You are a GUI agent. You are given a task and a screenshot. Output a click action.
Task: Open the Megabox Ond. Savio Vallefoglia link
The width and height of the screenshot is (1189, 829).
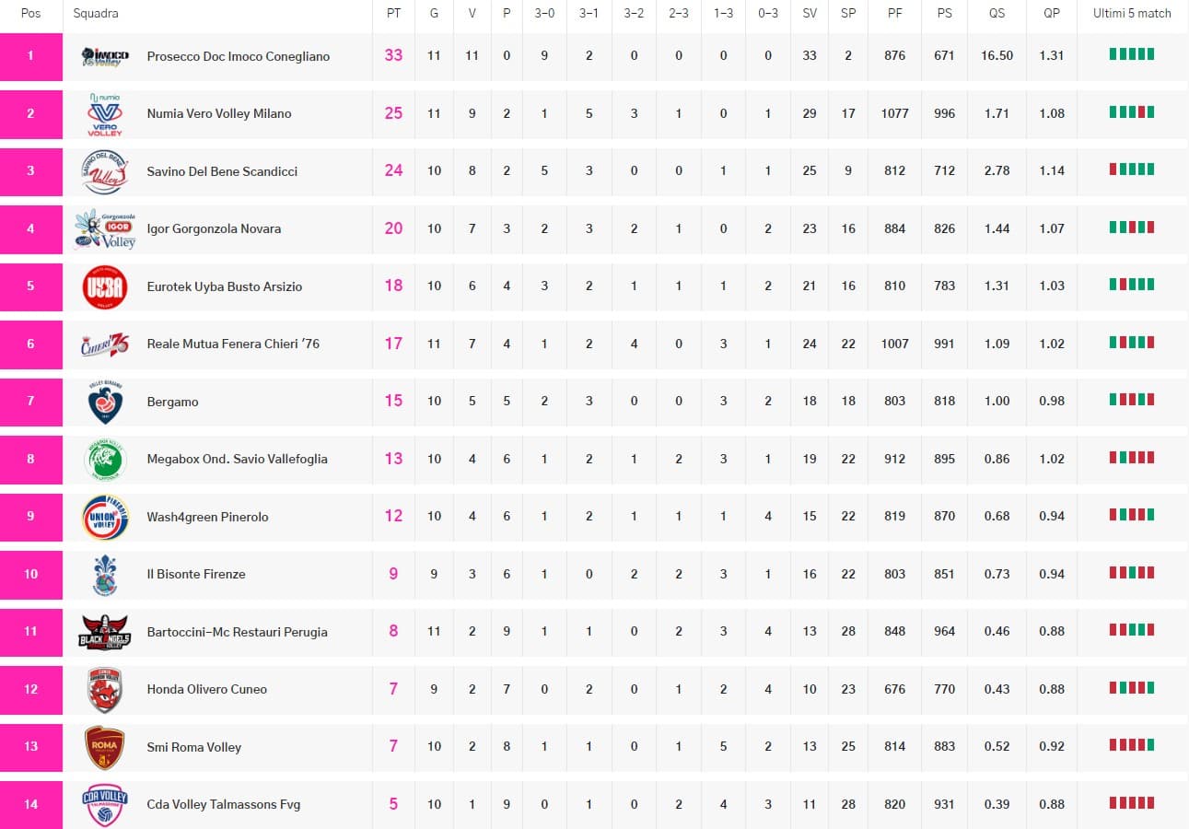(237, 459)
